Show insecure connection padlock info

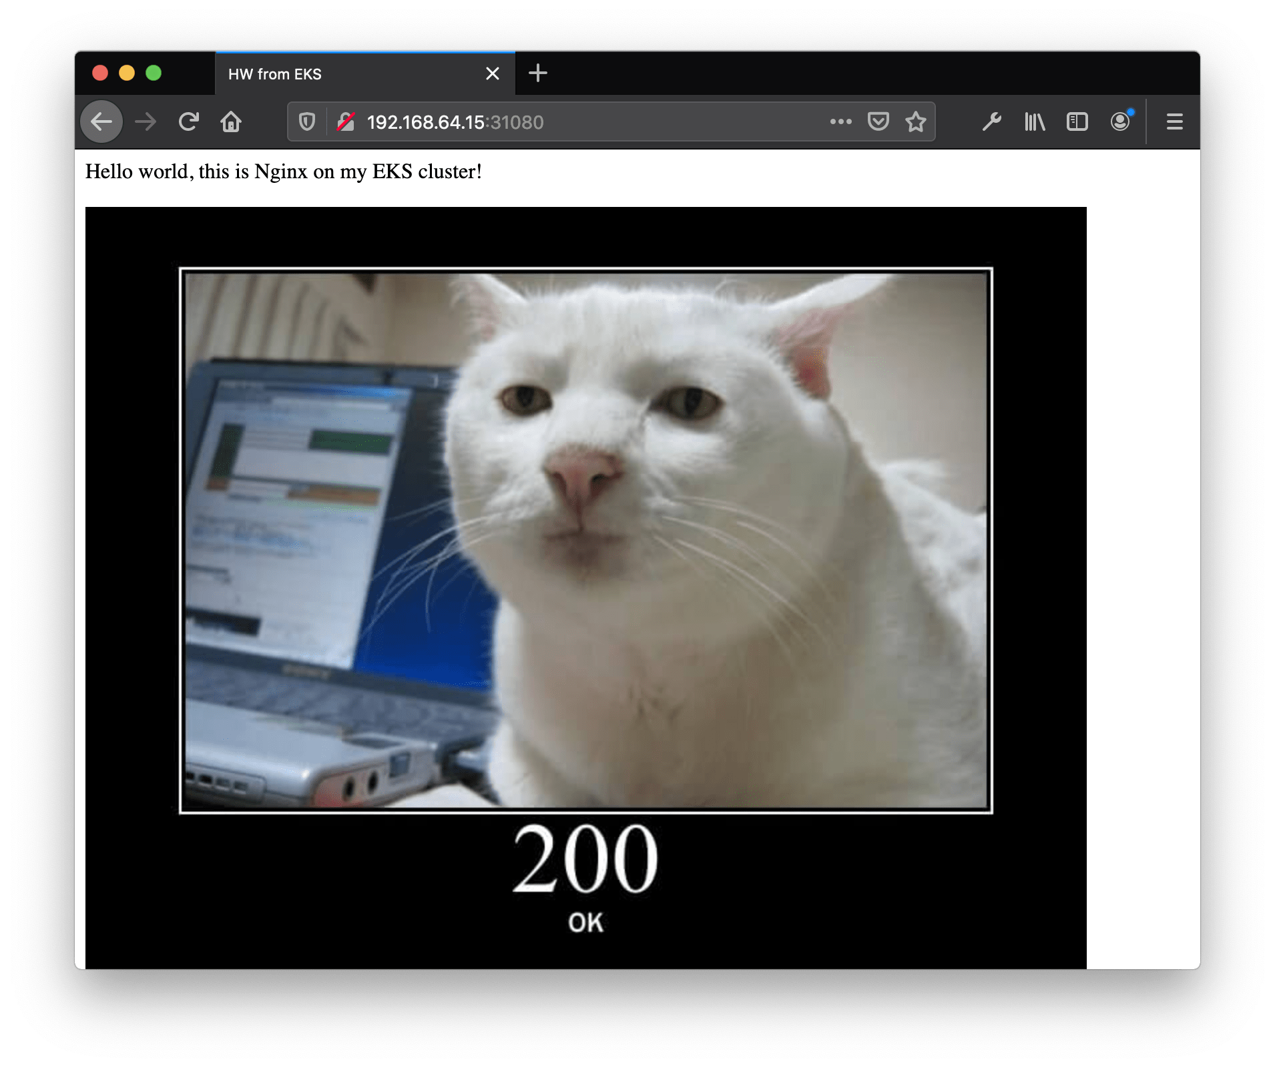345,121
